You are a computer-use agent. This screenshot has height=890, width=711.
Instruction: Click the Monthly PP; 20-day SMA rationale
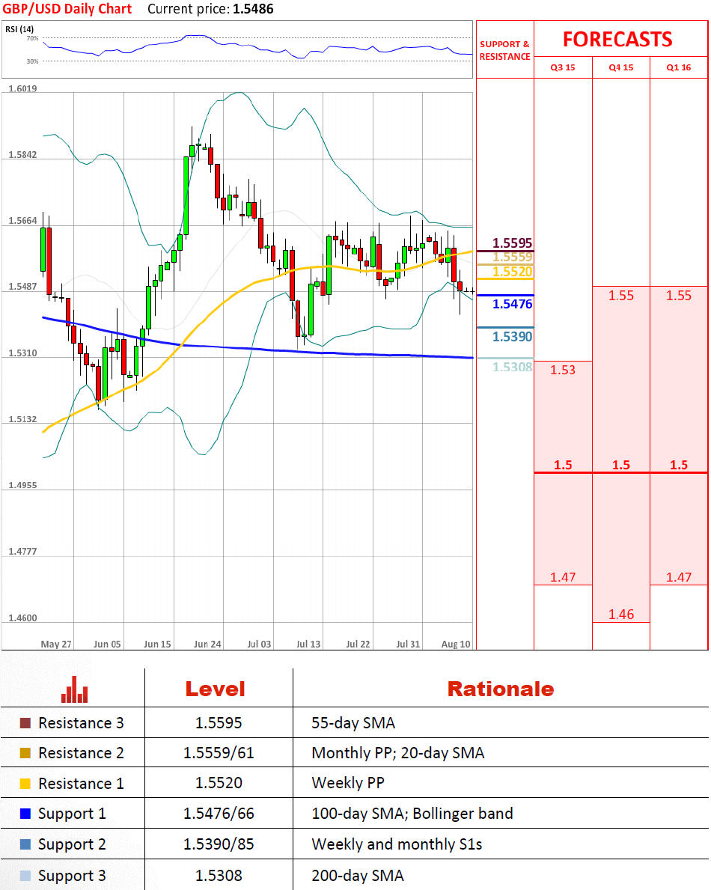point(397,753)
